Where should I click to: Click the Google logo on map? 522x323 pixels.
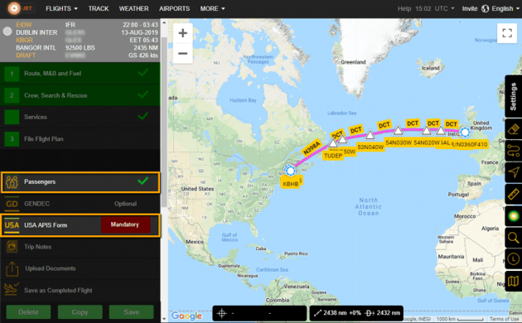(186, 316)
